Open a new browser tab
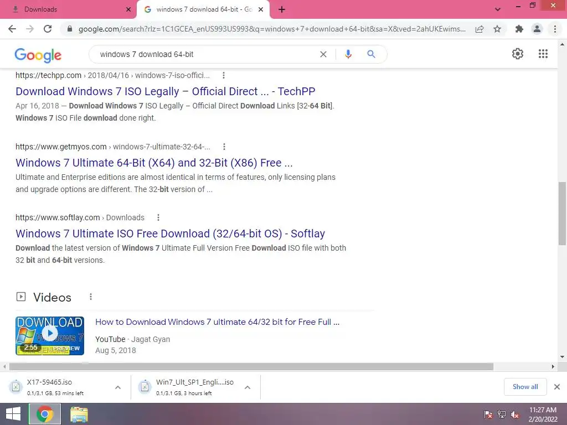 click(282, 9)
